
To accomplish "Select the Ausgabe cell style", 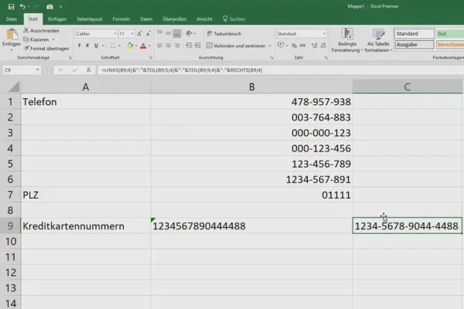I will (x=414, y=45).
